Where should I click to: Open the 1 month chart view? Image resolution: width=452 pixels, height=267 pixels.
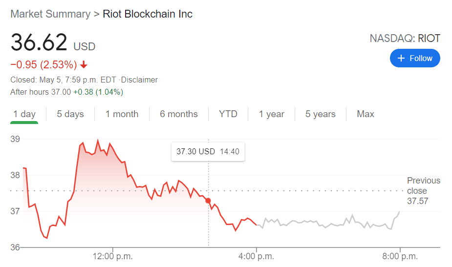pos(122,114)
